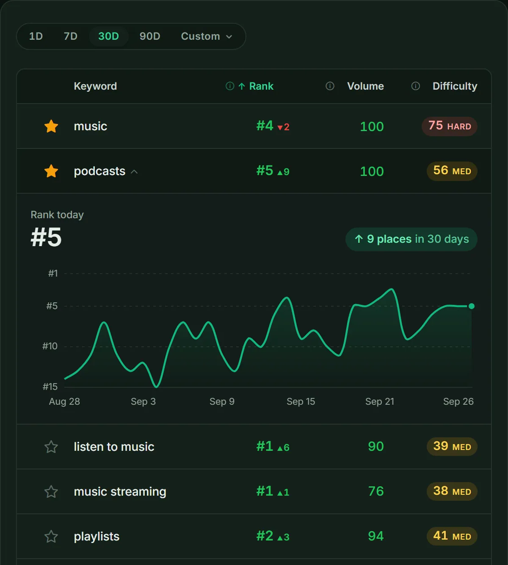
Task: Click the music volume value 100
Action: 372,126
